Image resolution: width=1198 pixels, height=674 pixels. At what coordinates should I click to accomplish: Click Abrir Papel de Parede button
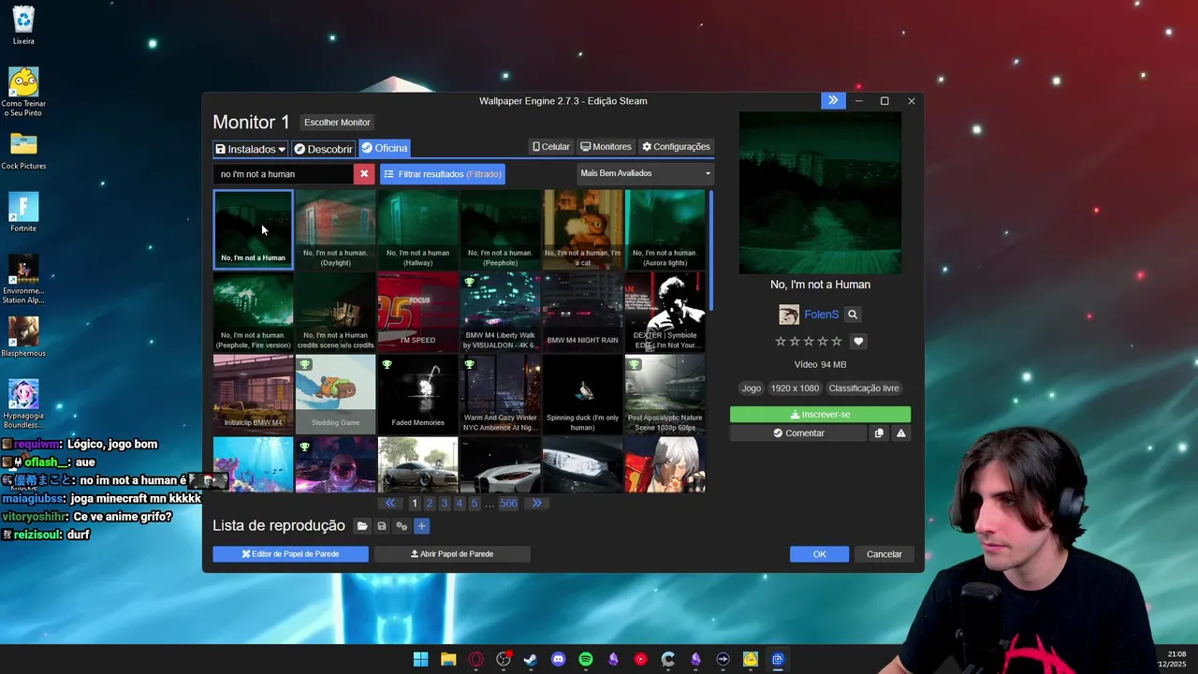pyautogui.click(x=452, y=554)
